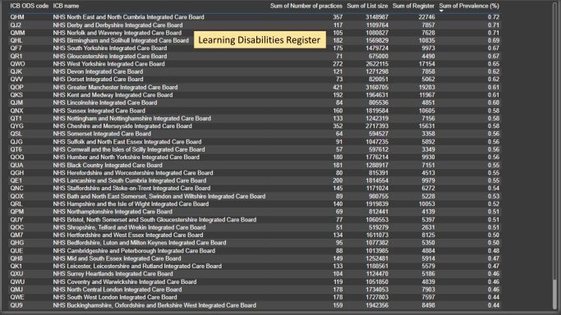Select NHS Norfolk and Waveney Integrated Care Board

117,33
